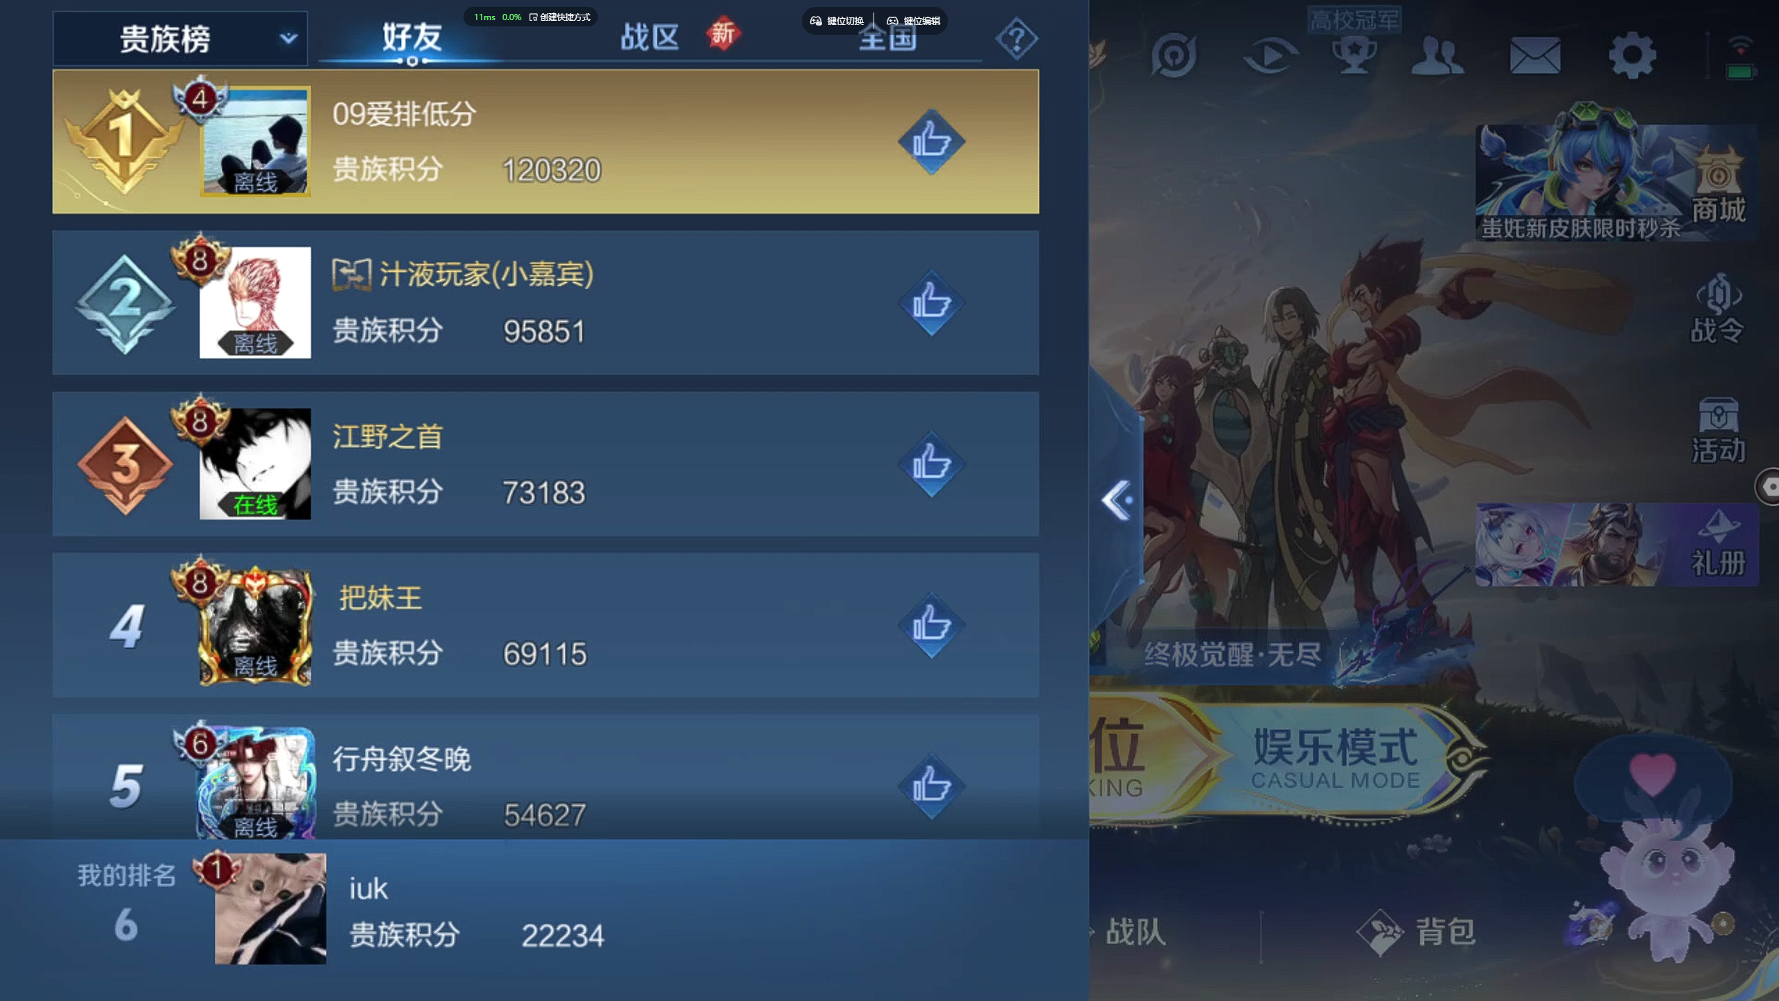The width and height of the screenshot is (1779, 1001).
Task: Open the friends silhouette icon
Action: click(x=1438, y=56)
